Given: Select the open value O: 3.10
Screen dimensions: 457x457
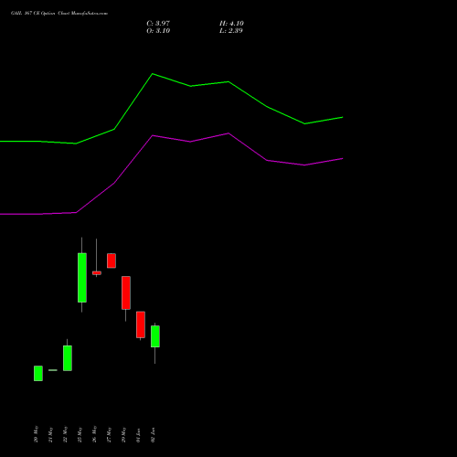Looking at the screenshot, I should (x=158, y=30).
